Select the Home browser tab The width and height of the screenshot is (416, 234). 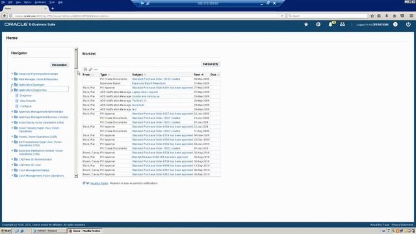[x=25, y=8]
